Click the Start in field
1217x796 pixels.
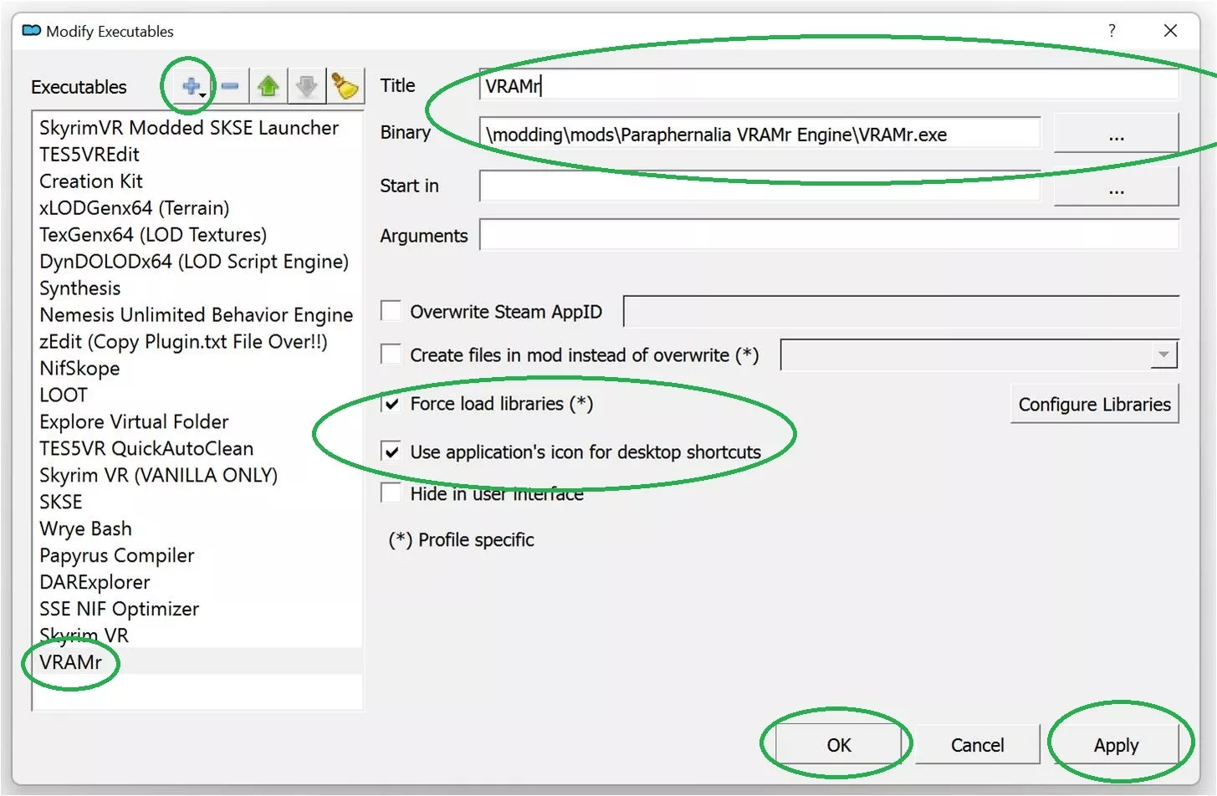pyautogui.click(x=759, y=186)
